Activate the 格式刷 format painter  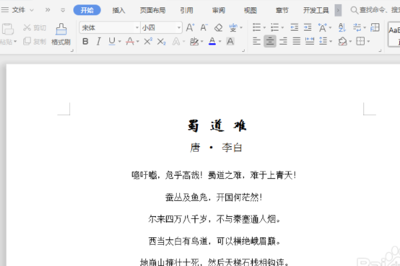click(x=61, y=35)
